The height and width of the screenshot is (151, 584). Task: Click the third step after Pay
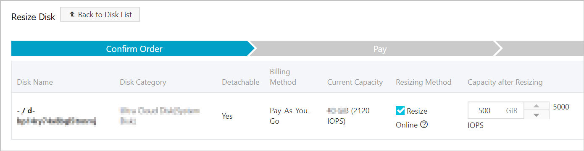541,49
